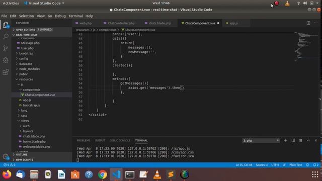The height and width of the screenshot is (181, 322).
Task: Change end of line sequence LF
Action: (x=284, y=165)
